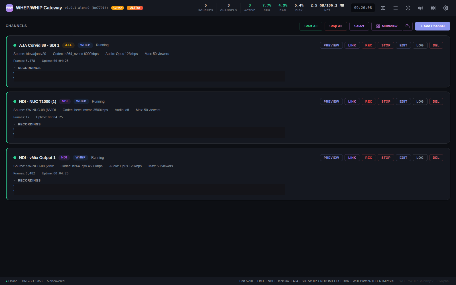Stop the NDI - NUC T1000 channel
Image resolution: width=456 pixels, height=285 pixels.
(386, 101)
